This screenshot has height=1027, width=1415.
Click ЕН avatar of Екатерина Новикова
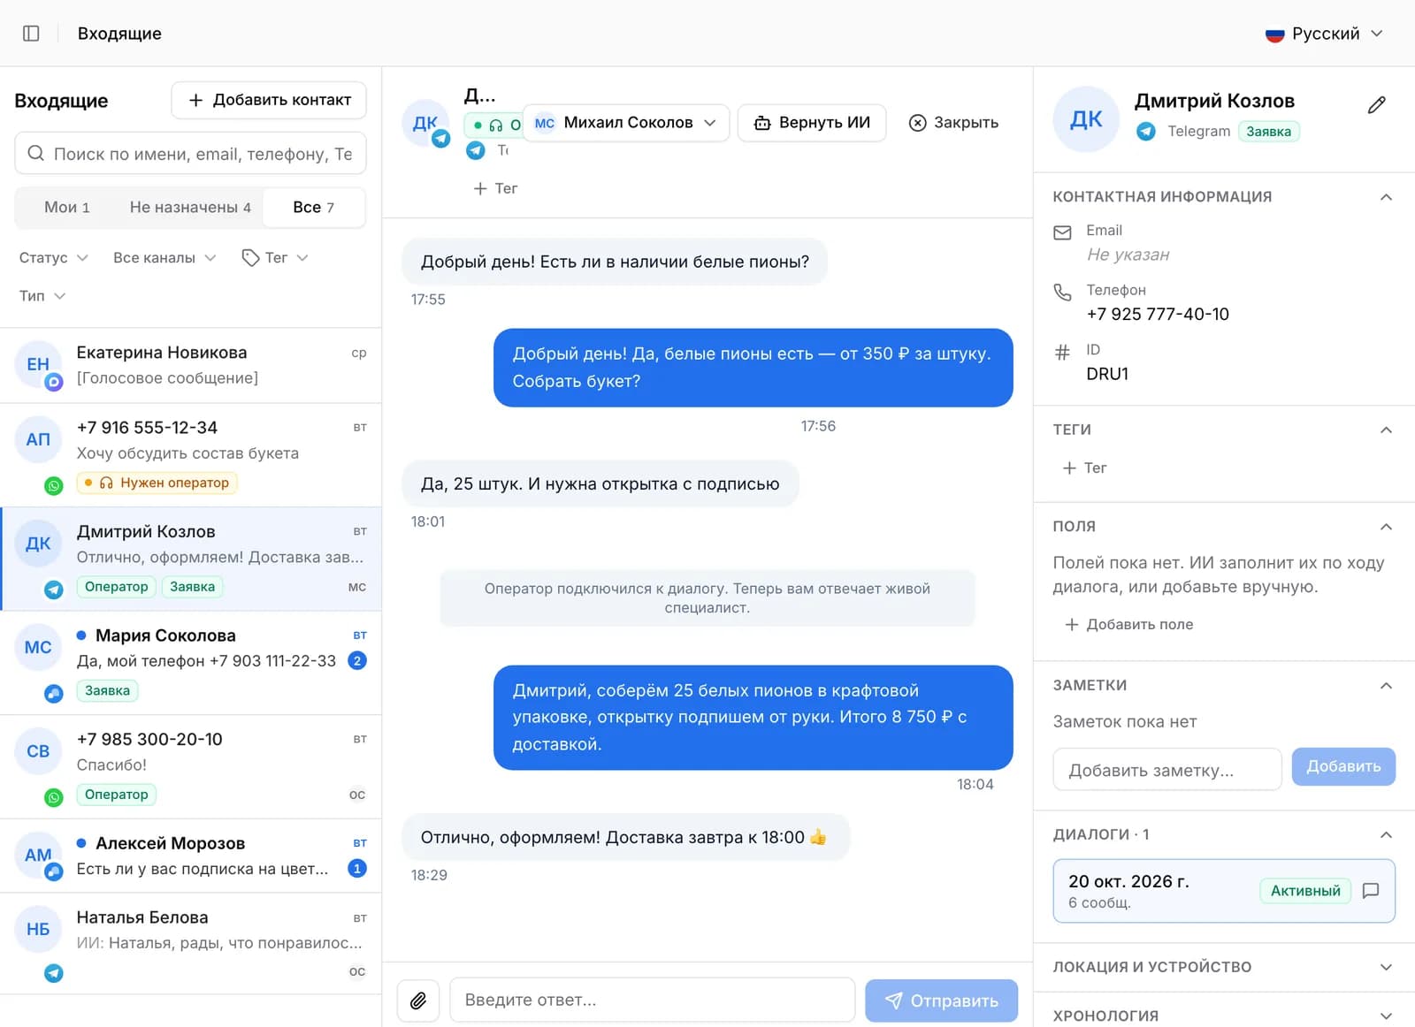coord(38,364)
